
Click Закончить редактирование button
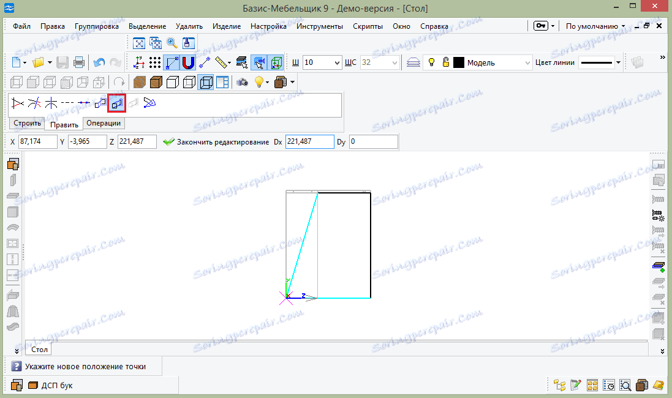(x=216, y=142)
